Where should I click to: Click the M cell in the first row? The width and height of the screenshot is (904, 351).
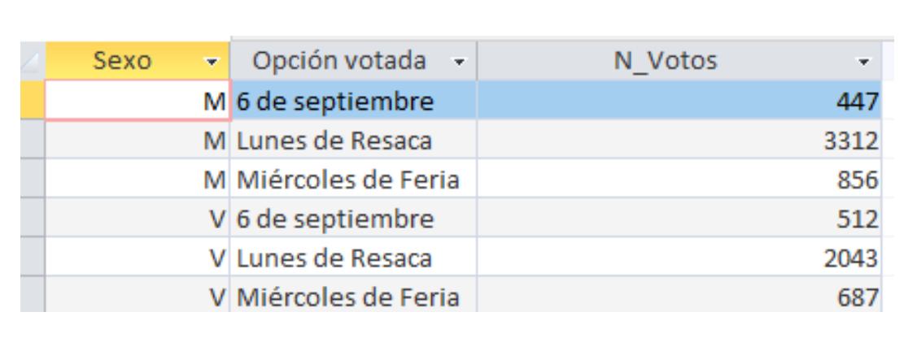click(x=138, y=101)
